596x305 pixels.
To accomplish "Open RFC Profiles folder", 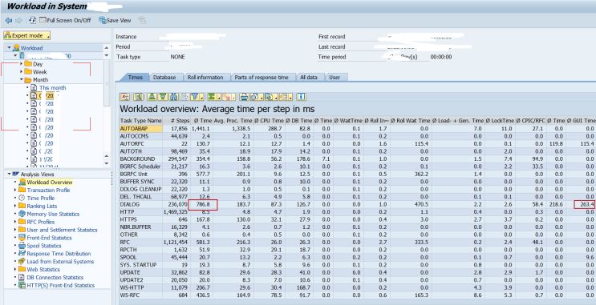I will 40,223.
